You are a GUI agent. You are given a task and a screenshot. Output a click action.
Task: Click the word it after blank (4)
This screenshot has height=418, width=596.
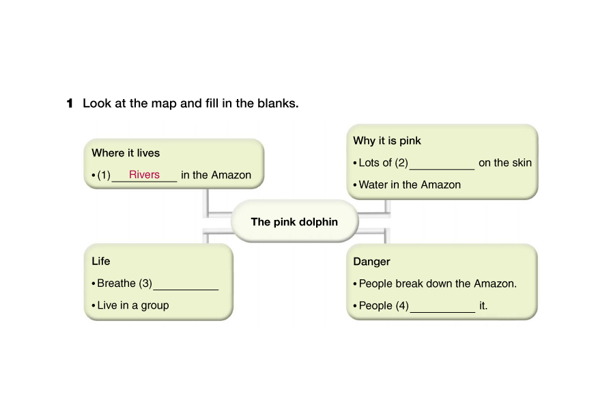(483, 305)
